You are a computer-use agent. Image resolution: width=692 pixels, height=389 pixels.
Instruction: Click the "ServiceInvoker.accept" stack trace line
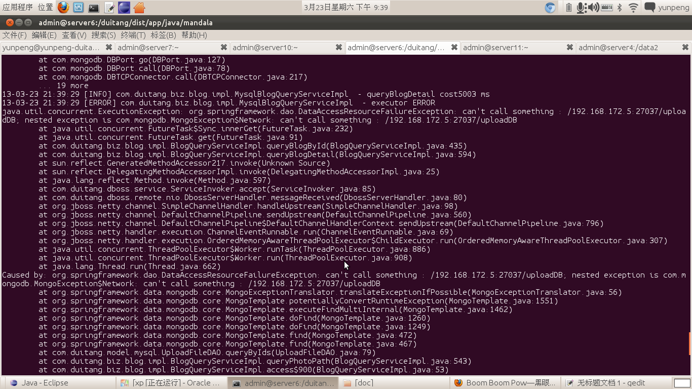click(x=207, y=189)
